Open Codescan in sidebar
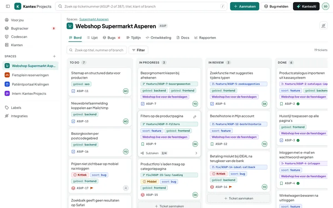This screenshot has width=333, height=208. [30, 37]
